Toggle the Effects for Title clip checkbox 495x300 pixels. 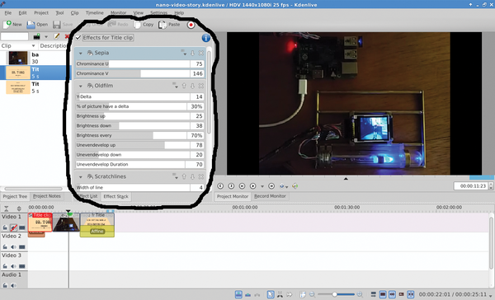tap(78, 38)
